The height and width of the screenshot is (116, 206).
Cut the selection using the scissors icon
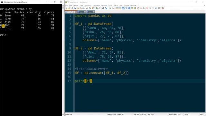[87, 8]
